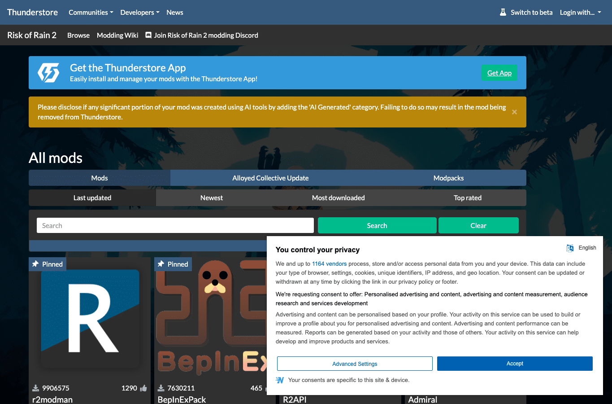Open Advanced Settings in privacy dialog

[x=355, y=364]
